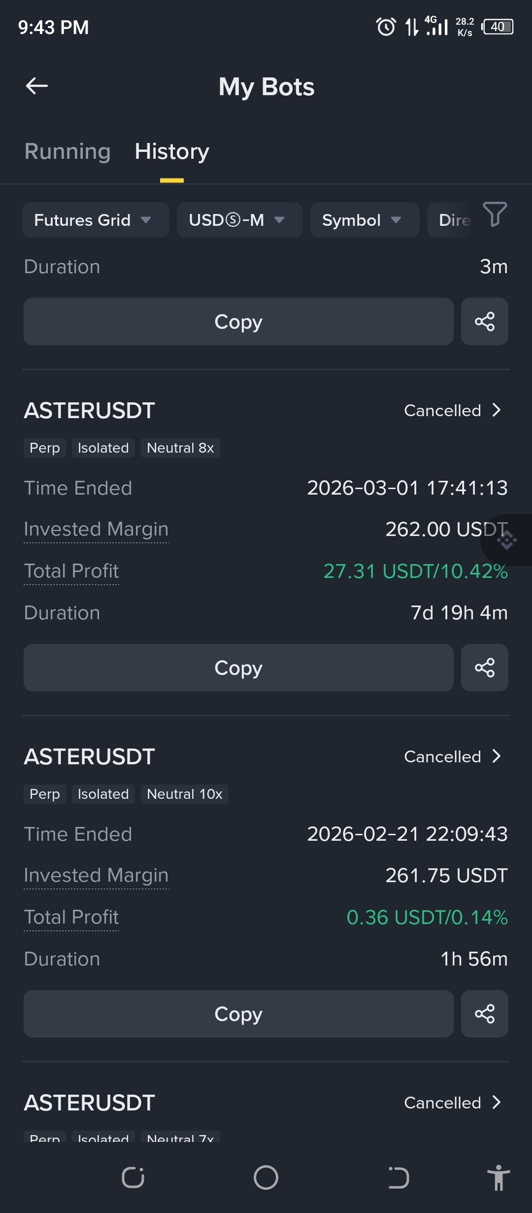Tap the floating Binance logo widget
The width and height of the screenshot is (532, 1213).
click(x=507, y=540)
